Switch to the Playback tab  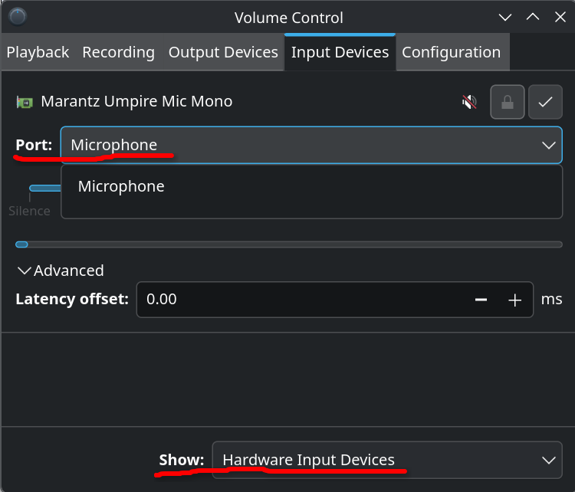click(38, 52)
